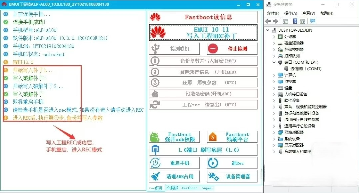Screen dimensions: 359x193
Task: Select the 人机接口设备 tree item
Action: [296, 94]
